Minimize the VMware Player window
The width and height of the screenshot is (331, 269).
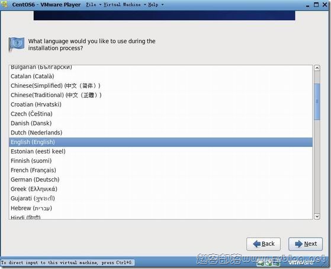[x=307, y=5]
